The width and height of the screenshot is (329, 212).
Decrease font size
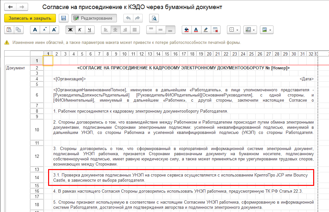[x=45, y=30]
